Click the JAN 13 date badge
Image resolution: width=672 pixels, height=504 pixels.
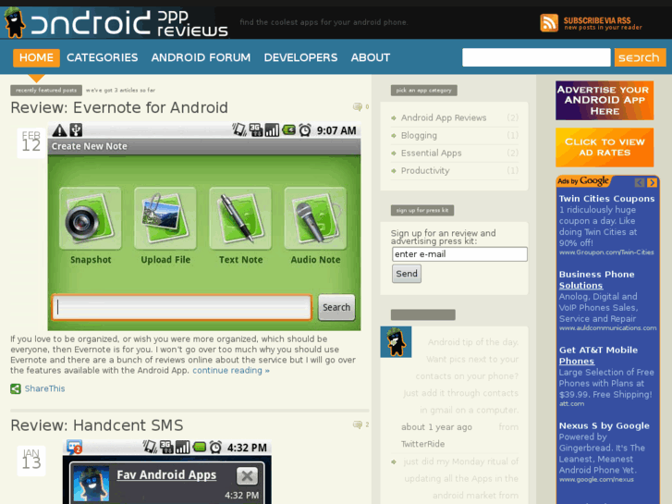pos(31,461)
